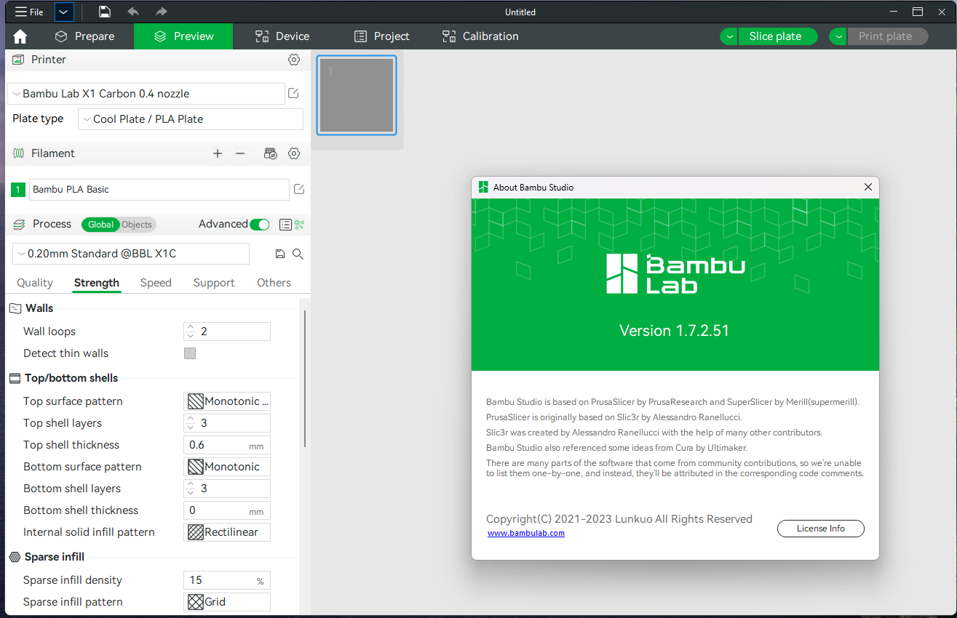Open the Plate type dropdown
The image size is (957, 618).
pos(191,119)
